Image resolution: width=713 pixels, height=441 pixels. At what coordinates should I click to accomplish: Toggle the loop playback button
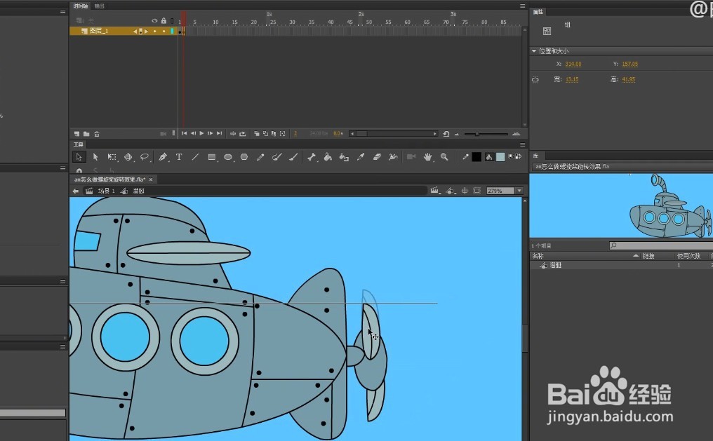click(x=242, y=133)
